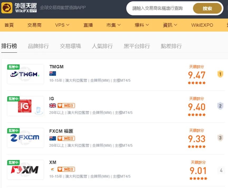Click the 旗艦店 badge in FXCM row
228x188 pixels.
click(66, 138)
